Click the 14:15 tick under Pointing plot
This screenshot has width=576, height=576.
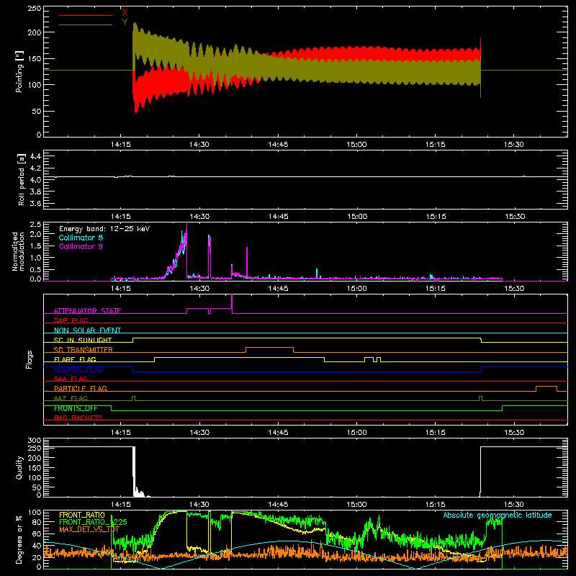(120, 145)
